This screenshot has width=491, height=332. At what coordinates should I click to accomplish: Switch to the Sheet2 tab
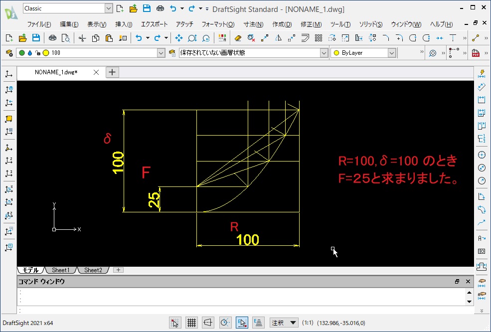click(x=93, y=270)
